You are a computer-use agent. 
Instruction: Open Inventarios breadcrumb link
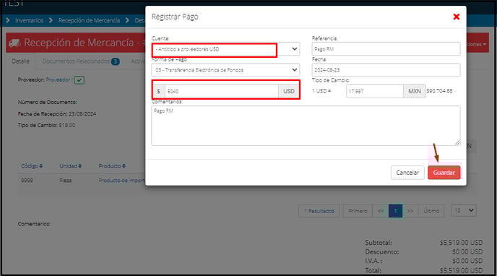(x=29, y=21)
